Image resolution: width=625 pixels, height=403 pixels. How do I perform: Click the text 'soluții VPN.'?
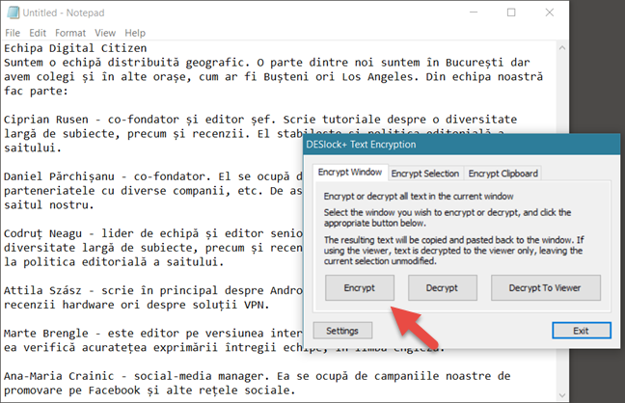[x=231, y=305]
